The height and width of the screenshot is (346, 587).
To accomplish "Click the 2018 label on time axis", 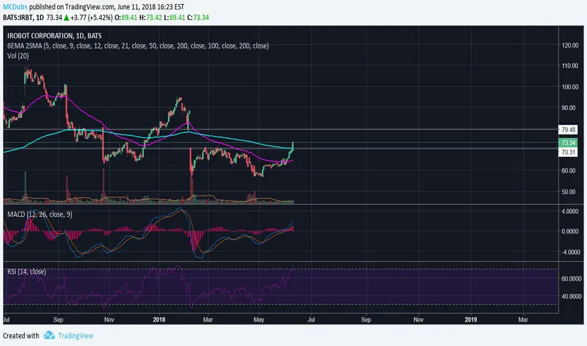I will point(159,320).
